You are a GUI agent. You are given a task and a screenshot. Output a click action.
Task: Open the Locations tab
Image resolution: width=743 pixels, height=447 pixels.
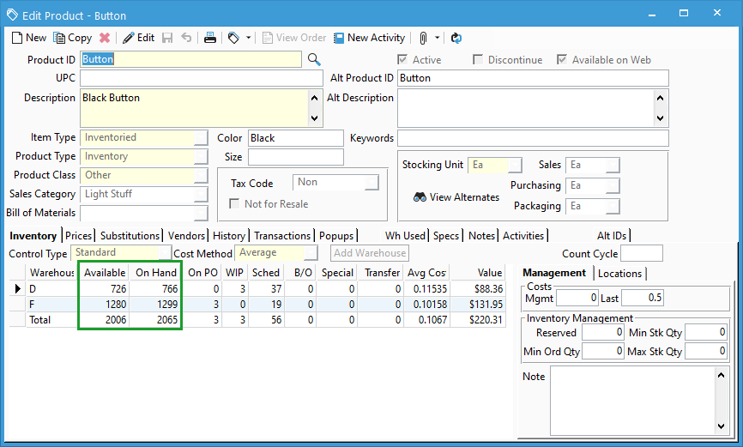pyautogui.click(x=619, y=274)
